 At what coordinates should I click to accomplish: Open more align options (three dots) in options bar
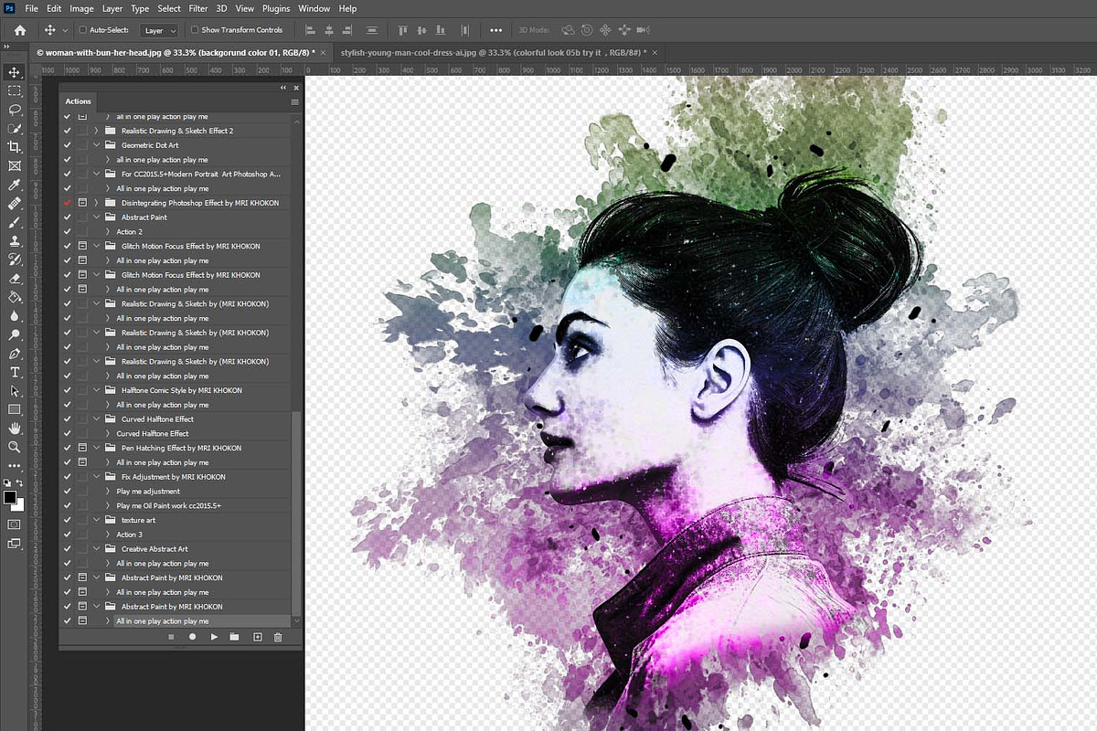point(495,30)
